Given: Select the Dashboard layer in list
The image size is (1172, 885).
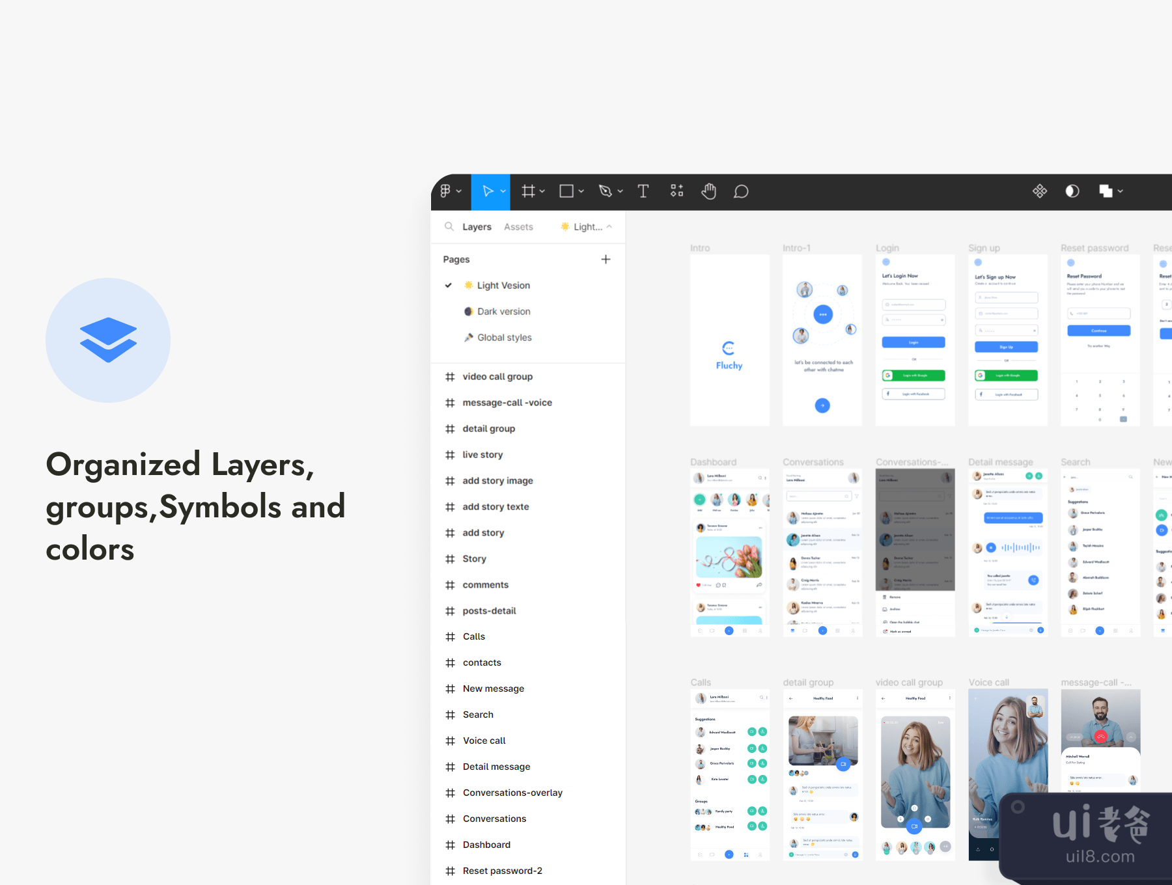Looking at the screenshot, I should (x=486, y=845).
